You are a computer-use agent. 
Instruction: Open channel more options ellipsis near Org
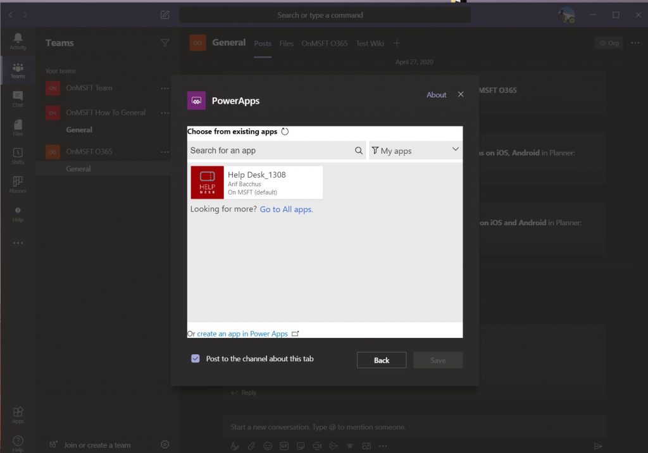pyautogui.click(x=635, y=42)
